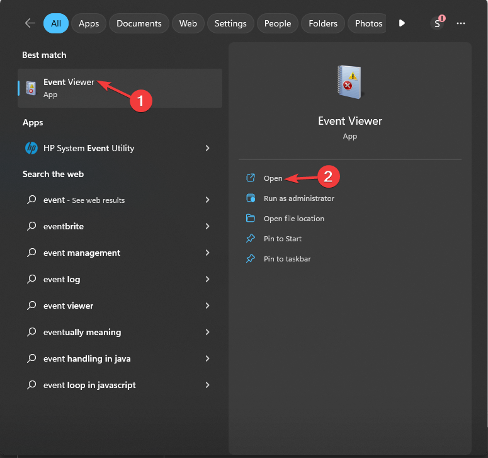Expand the 'event' web result chevron
Screen dimensions: 488x458
click(207, 200)
